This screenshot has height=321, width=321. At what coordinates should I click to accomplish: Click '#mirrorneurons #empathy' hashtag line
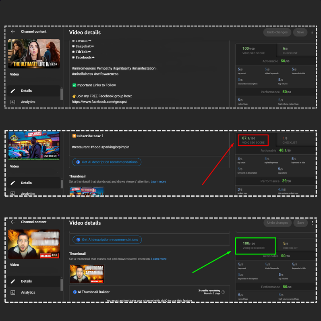pyautogui.click(x=115, y=68)
